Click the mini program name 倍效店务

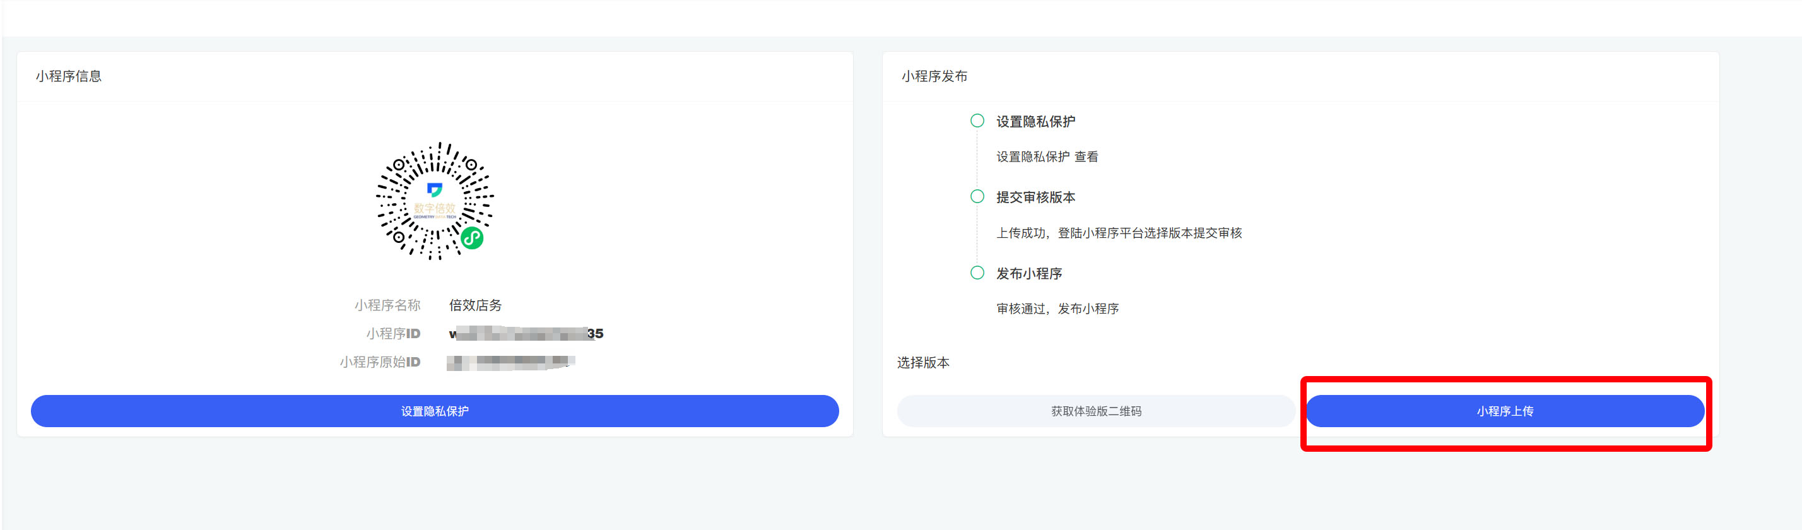pos(475,305)
